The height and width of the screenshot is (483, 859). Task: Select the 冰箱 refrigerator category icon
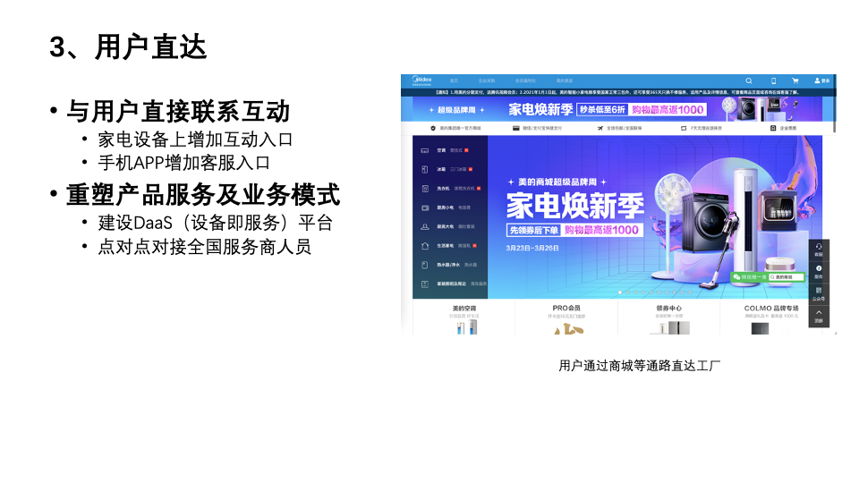coord(424,169)
